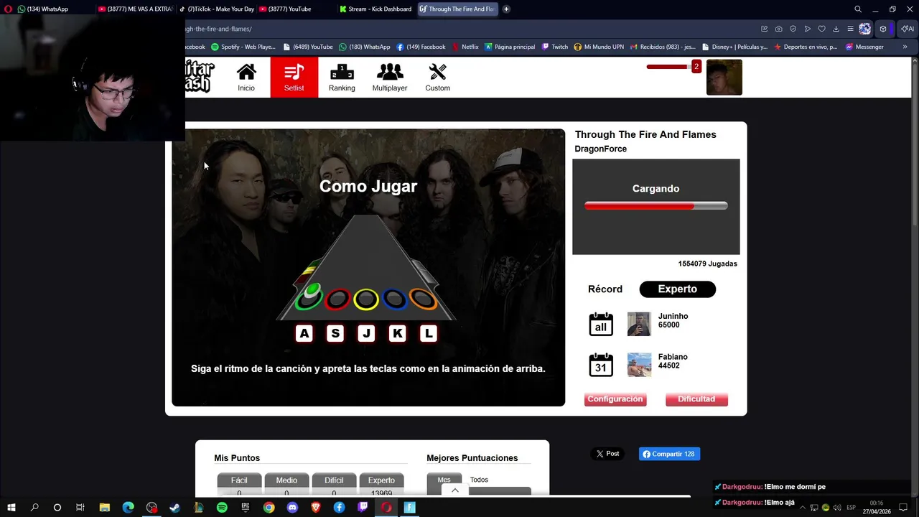Open the Mi Mundo UPN bookmark
The height and width of the screenshot is (517, 919).
599,47
